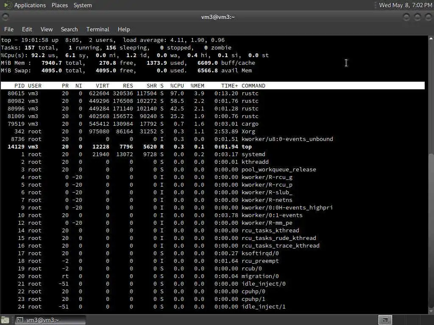Open the Places menu in top panel
This screenshot has height=325, width=434.
[59, 5]
